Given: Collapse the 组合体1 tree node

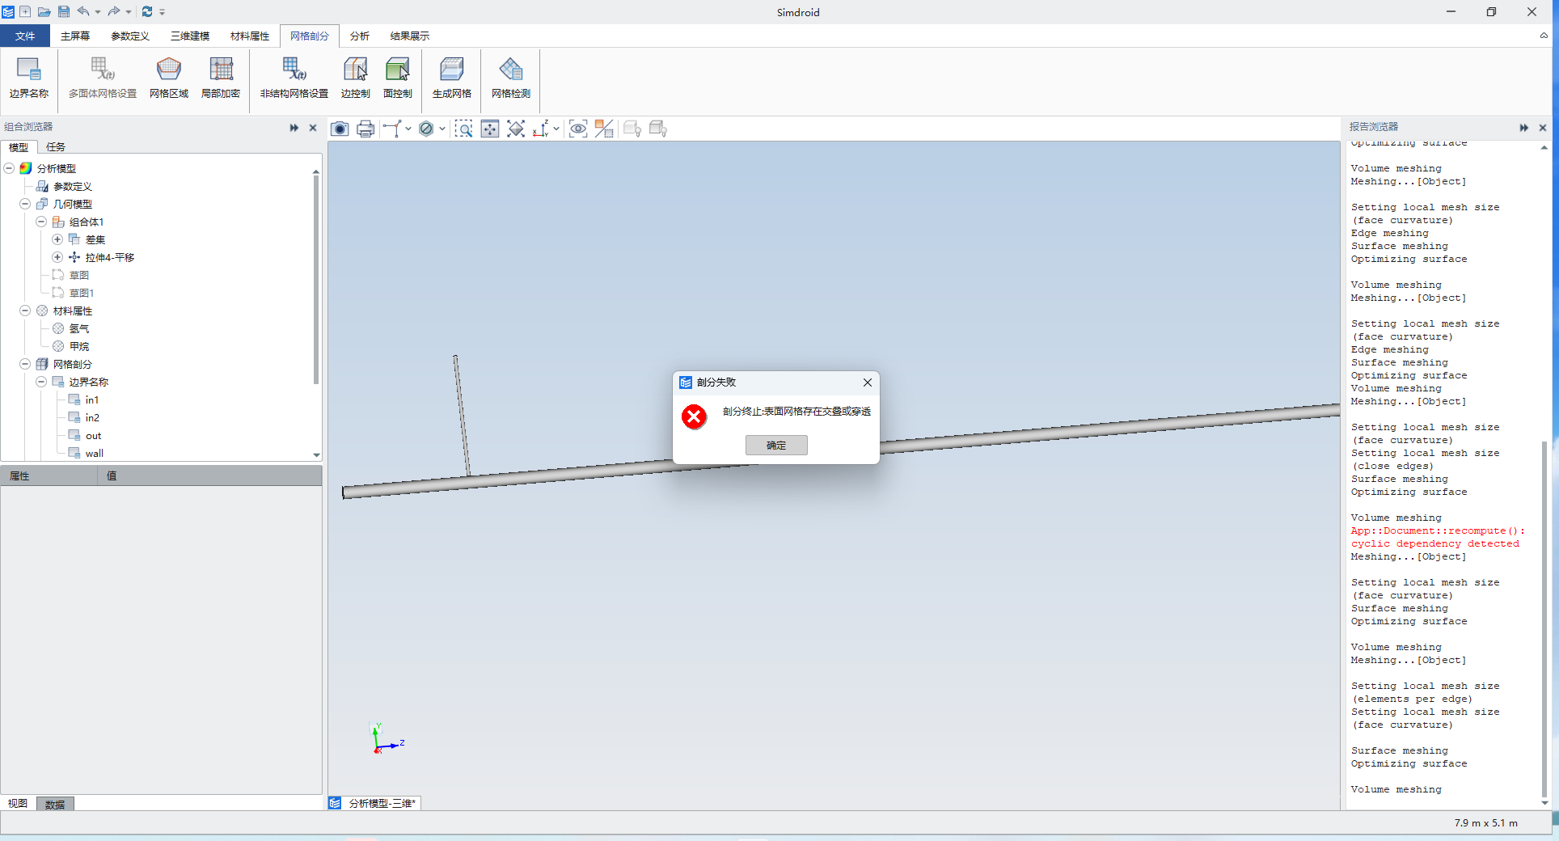Looking at the screenshot, I should pyautogui.click(x=41, y=222).
